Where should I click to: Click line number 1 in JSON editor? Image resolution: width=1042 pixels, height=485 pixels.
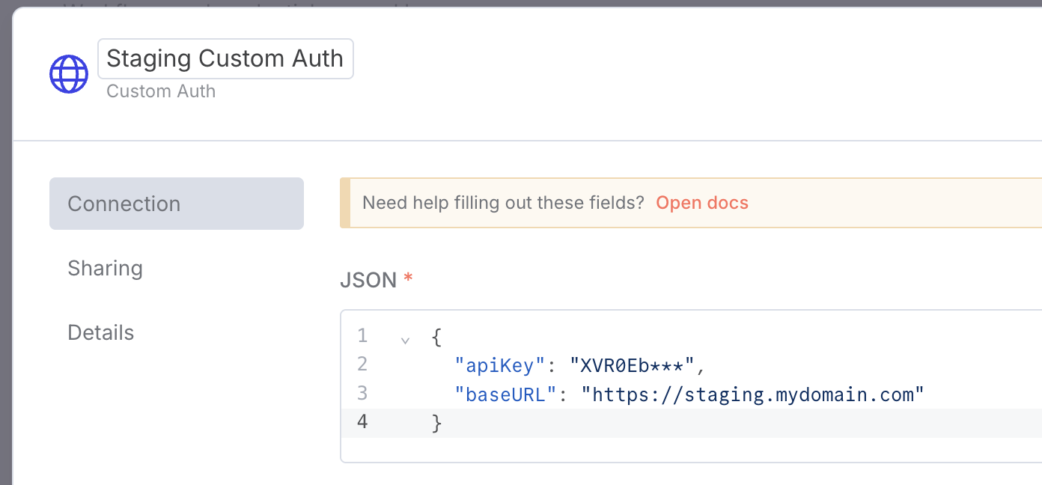[x=362, y=335]
